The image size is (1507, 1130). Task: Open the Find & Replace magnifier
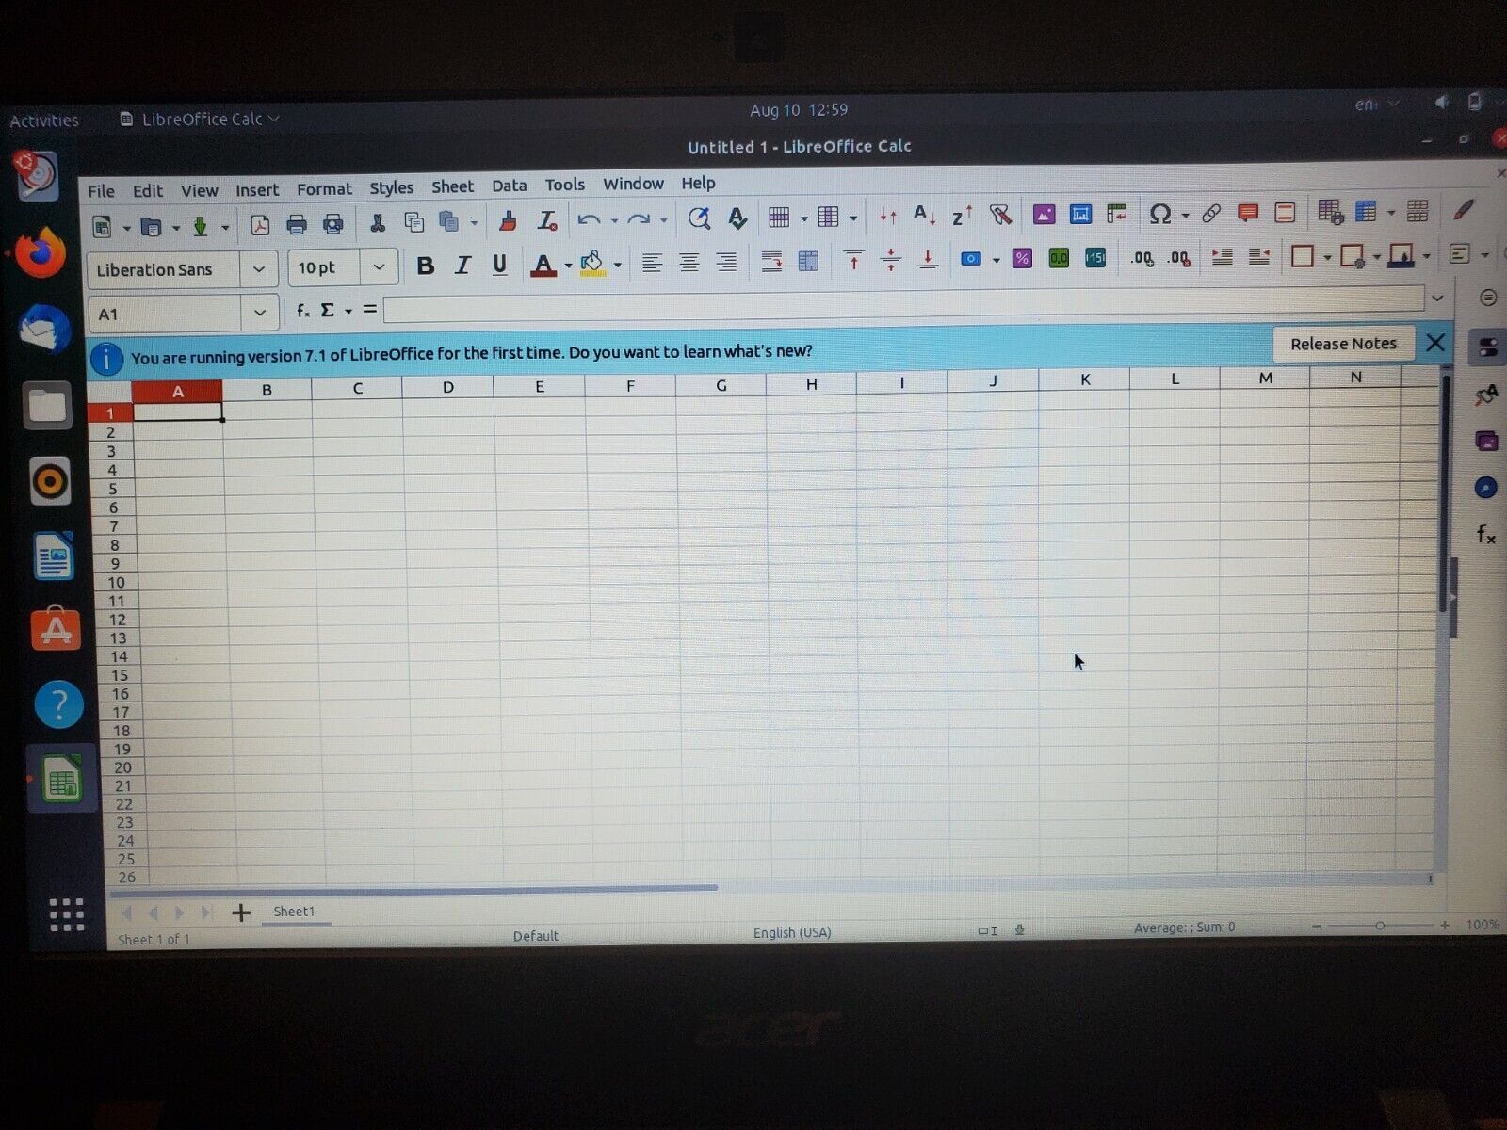point(699,218)
